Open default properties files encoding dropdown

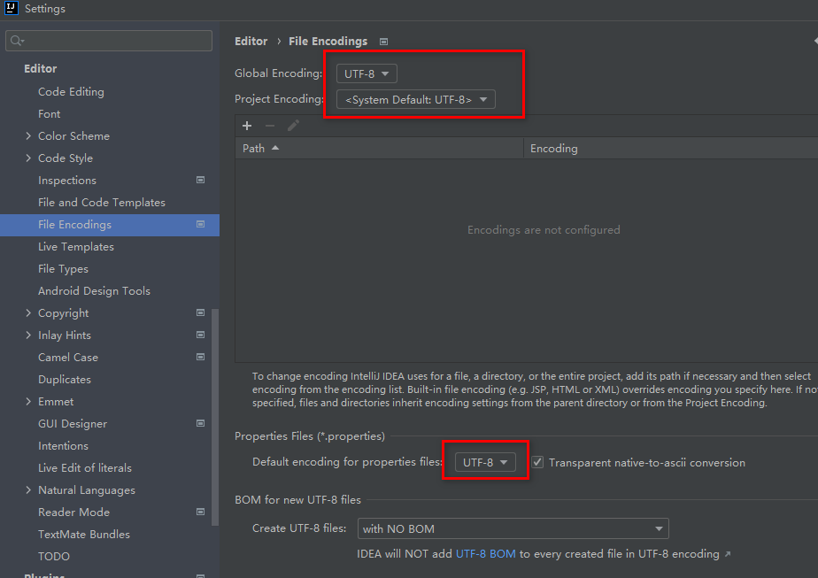point(485,462)
